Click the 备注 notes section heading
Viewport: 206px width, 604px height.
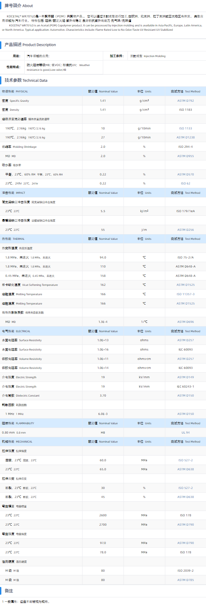tap(9, 591)
